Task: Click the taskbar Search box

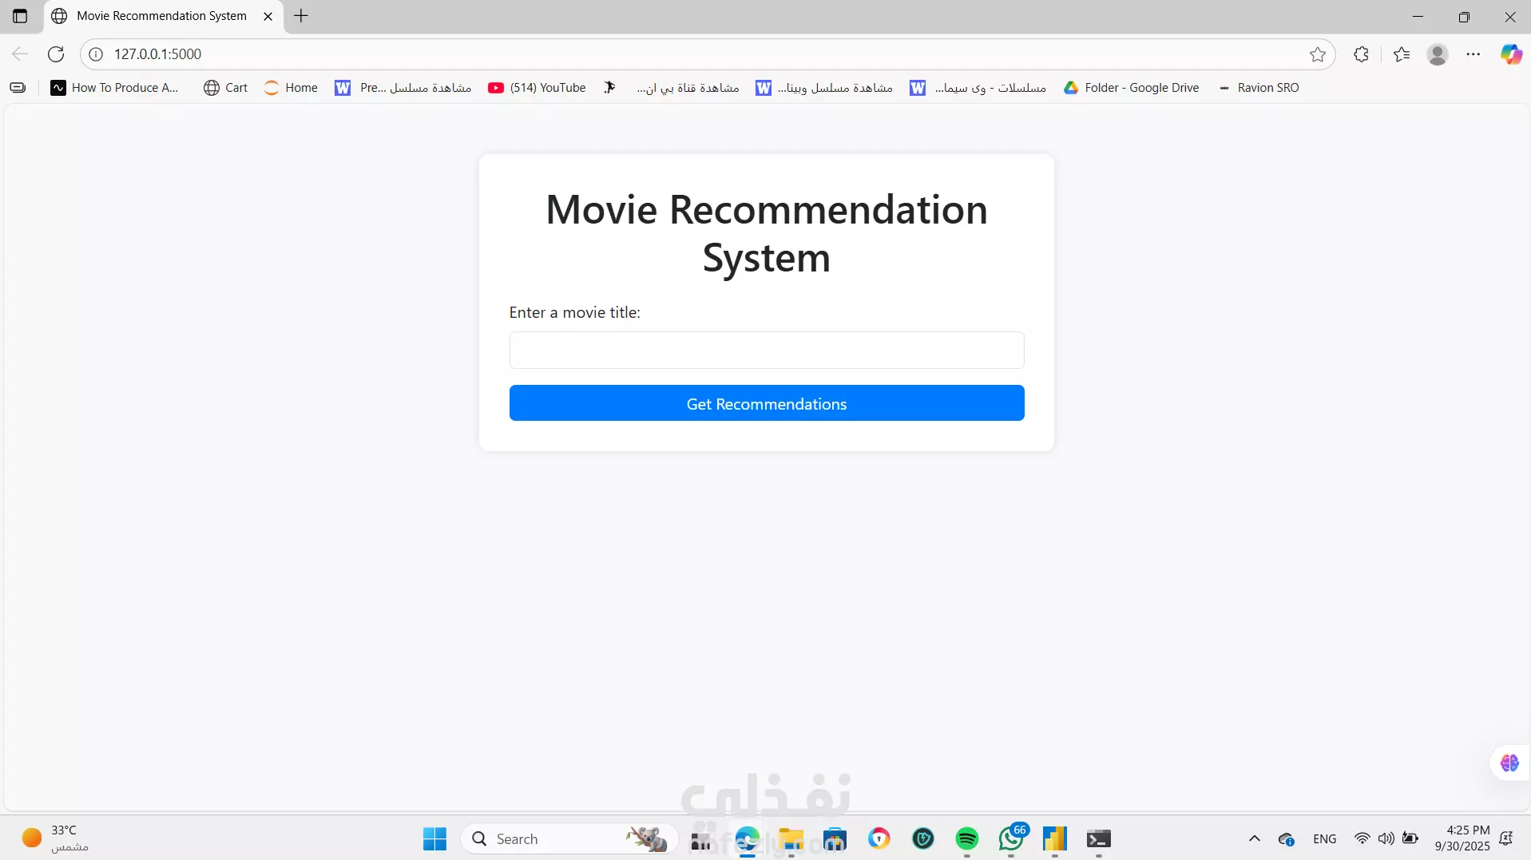Action: [x=569, y=838]
